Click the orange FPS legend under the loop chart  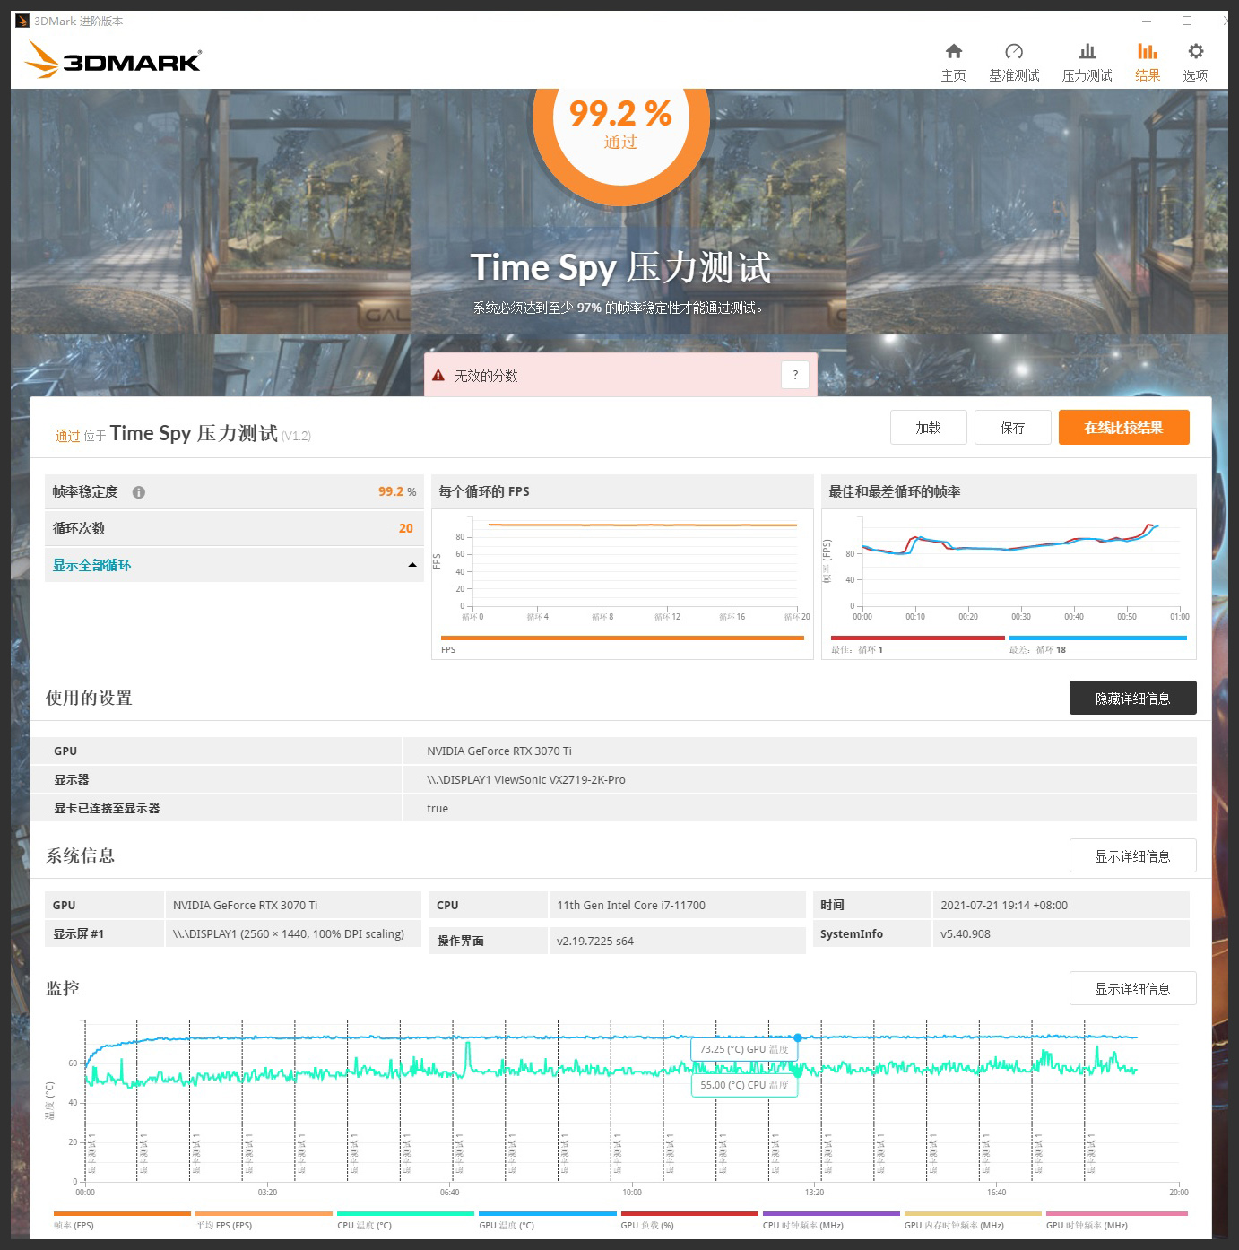point(622,644)
